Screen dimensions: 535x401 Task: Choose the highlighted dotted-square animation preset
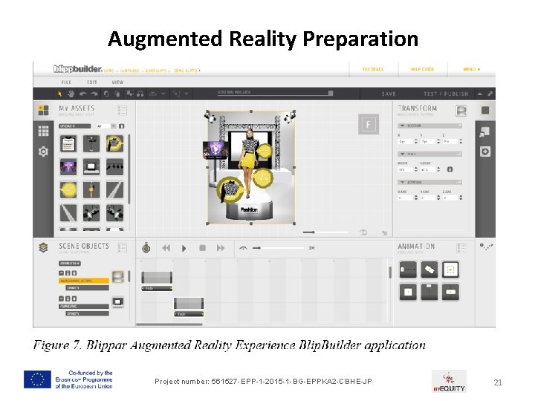pyautogui.click(x=450, y=270)
